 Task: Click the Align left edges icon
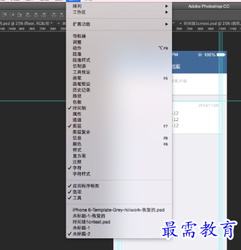tap(28, 15)
